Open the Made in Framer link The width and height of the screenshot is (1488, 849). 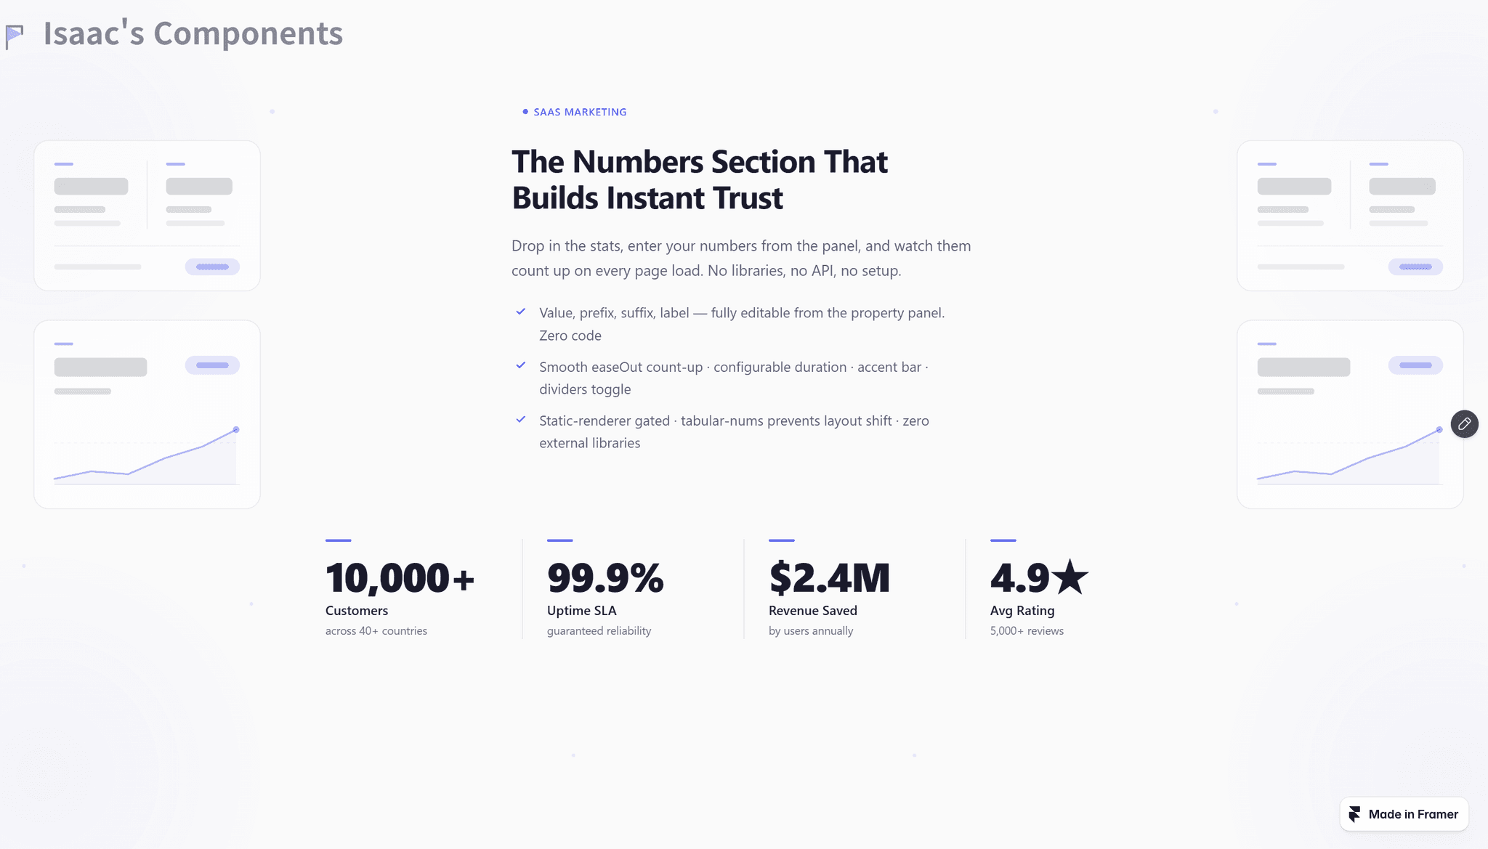[x=1404, y=814]
